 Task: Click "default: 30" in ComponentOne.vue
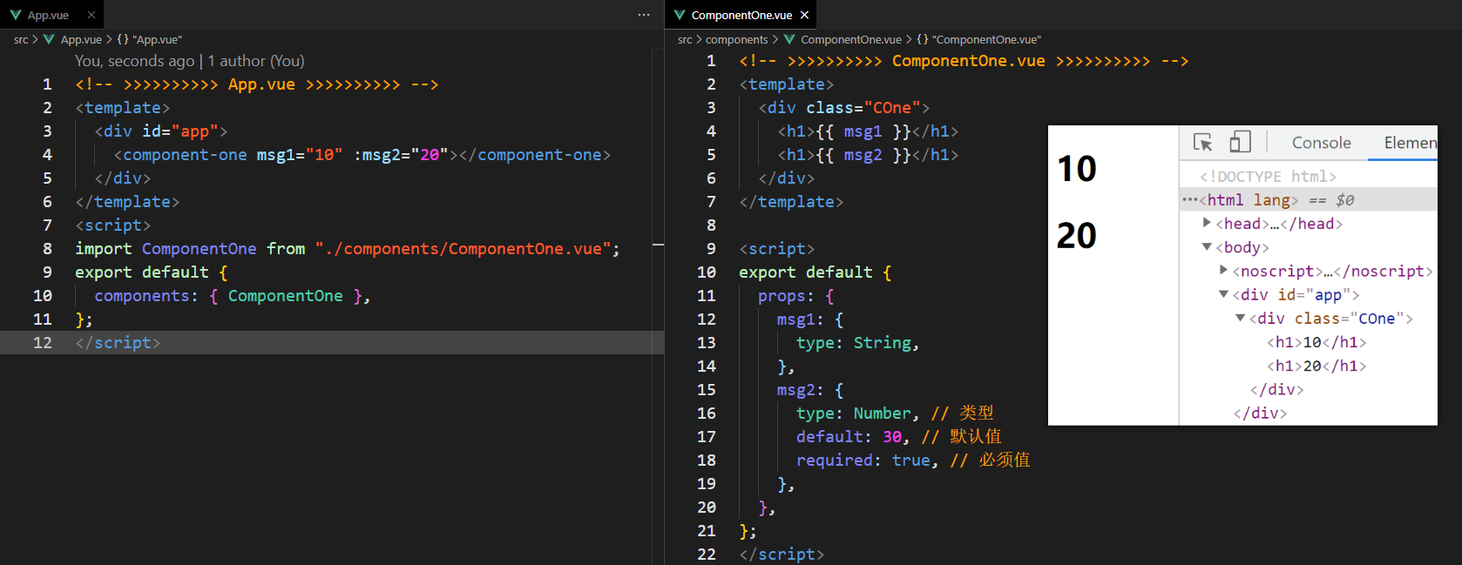point(849,436)
